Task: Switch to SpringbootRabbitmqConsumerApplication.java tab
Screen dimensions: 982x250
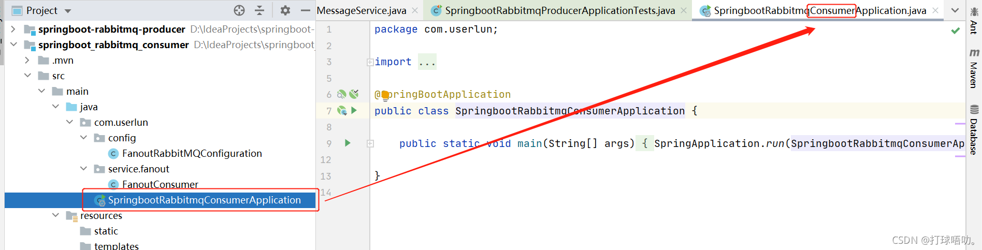Action: pos(820,10)
